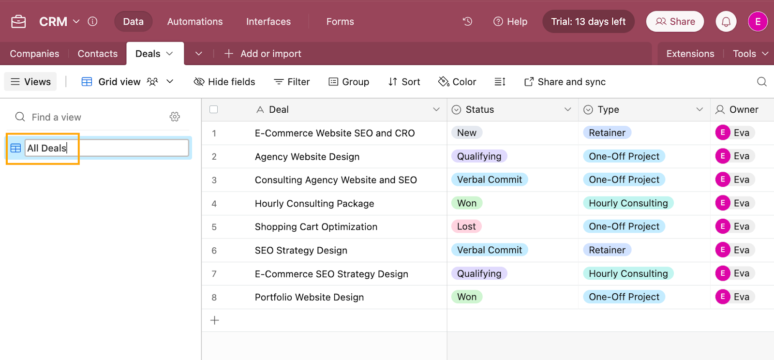Click the view name input All Deals
The height and width of the screenshot is (360, 774).
pos(107,148)
